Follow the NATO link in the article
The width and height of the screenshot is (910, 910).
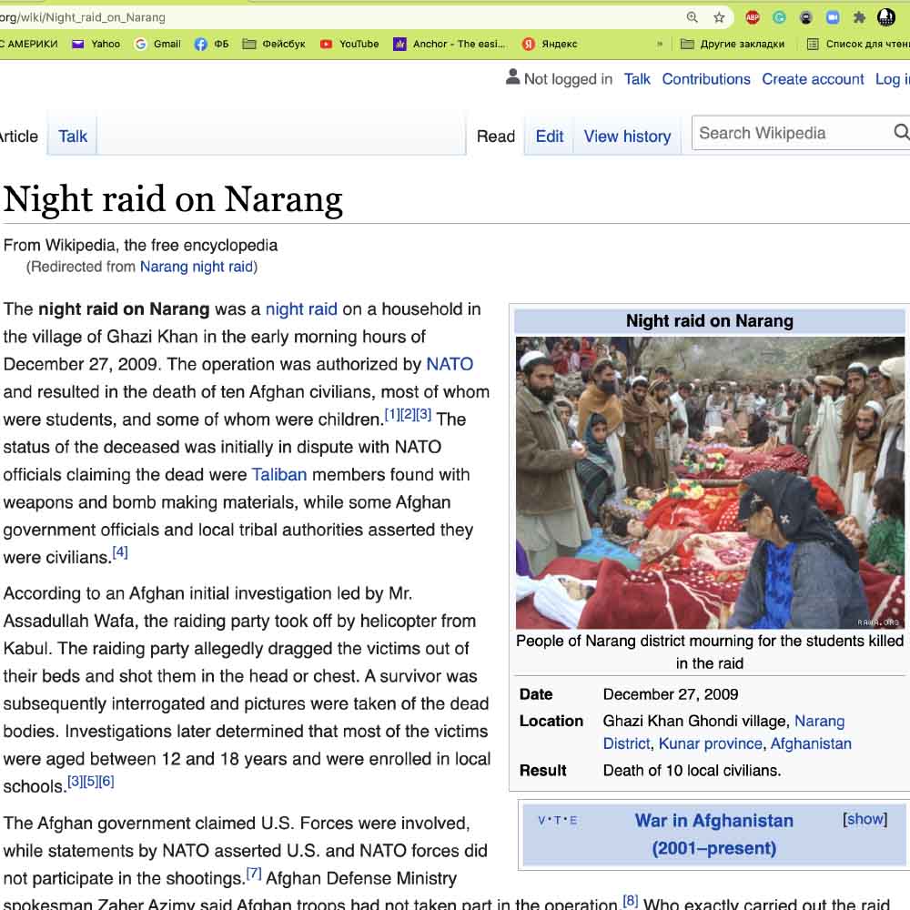[x=450, y=364]
